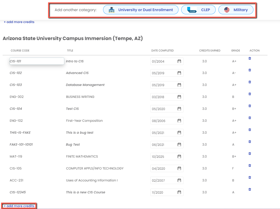This screenshot has width=280, height=209.
Task: Click the FAKE-101-10101 course code
Action: [21, 145]
